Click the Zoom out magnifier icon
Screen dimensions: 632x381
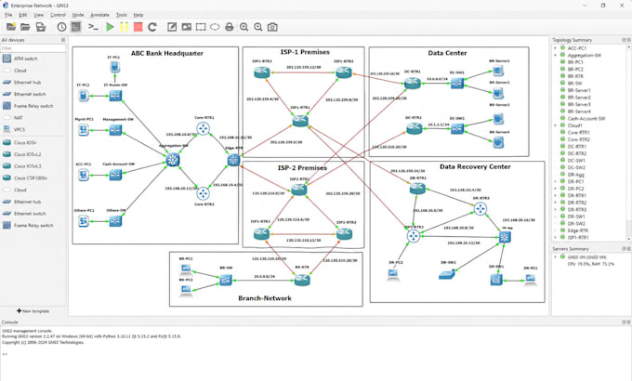point(258,27)
